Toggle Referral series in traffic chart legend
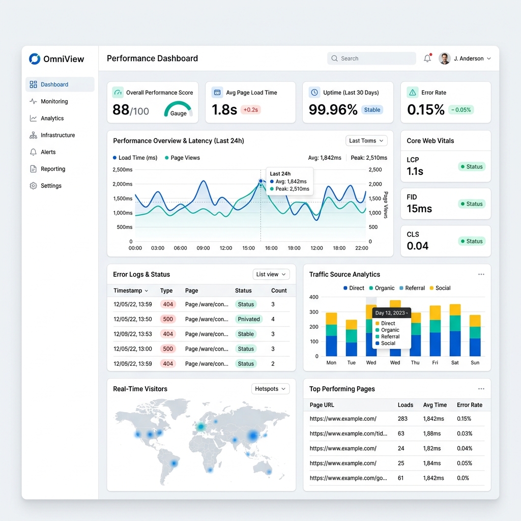The image size is (521, 521). point(412,288)
